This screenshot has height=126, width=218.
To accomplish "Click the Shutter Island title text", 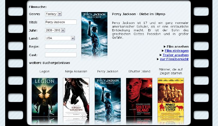I will [x=139, y=71].
